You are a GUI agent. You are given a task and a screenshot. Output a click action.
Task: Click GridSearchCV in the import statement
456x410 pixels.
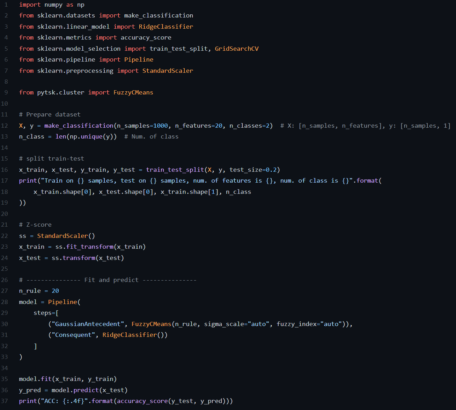tap(236, 49)
